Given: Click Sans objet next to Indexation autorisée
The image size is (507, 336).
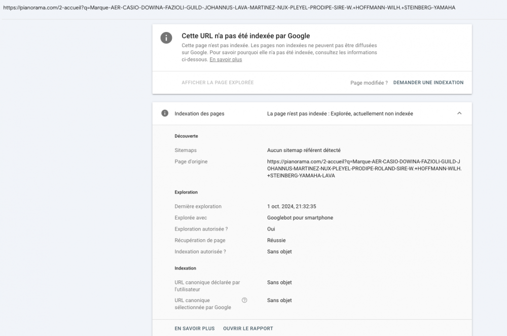Looking at the screenshot, I should pyautogui.click(x=279, y=252).
